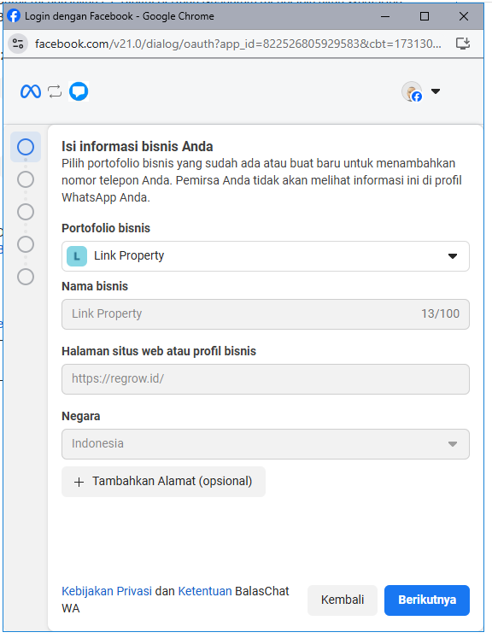
Task: Click the Facebook profile avatar
Action: click(412, 91)
